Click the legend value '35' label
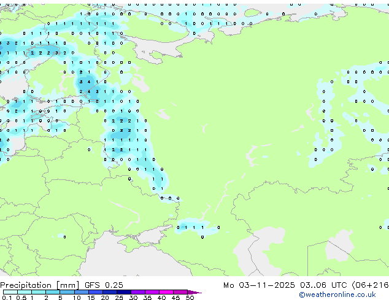389x300 pixels. click(x=147, y=298)
